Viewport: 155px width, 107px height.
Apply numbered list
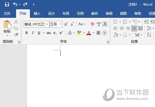pos(125,22)
